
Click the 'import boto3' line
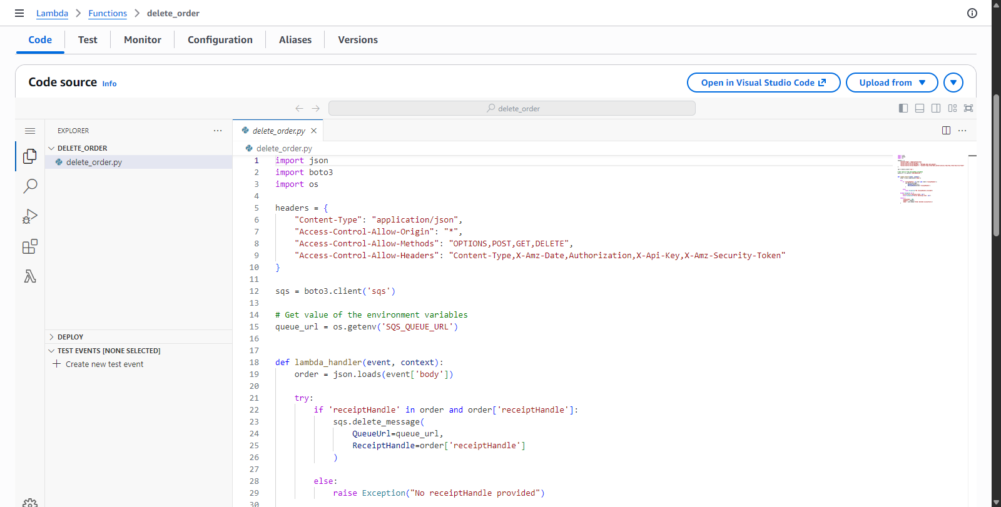click(304, 173)
